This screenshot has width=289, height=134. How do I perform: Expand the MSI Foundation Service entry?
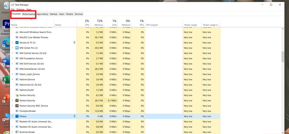(12, 58)
